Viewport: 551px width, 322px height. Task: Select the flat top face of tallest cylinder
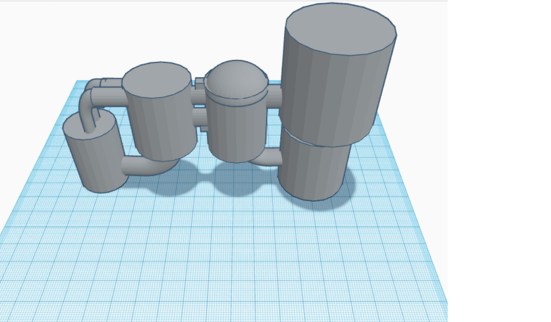[x=341, y=29]
